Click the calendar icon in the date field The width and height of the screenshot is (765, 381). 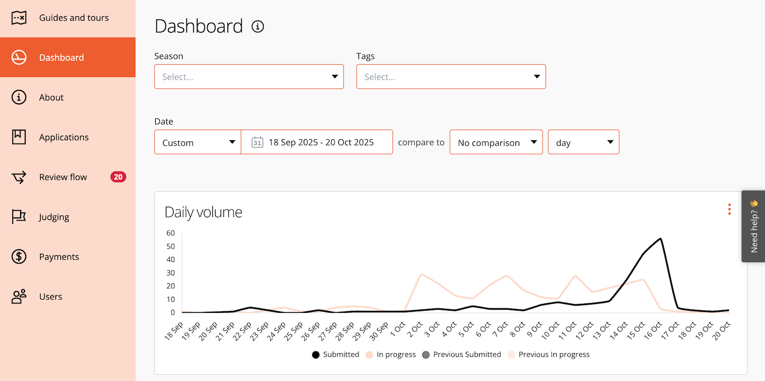coord(256,142)
